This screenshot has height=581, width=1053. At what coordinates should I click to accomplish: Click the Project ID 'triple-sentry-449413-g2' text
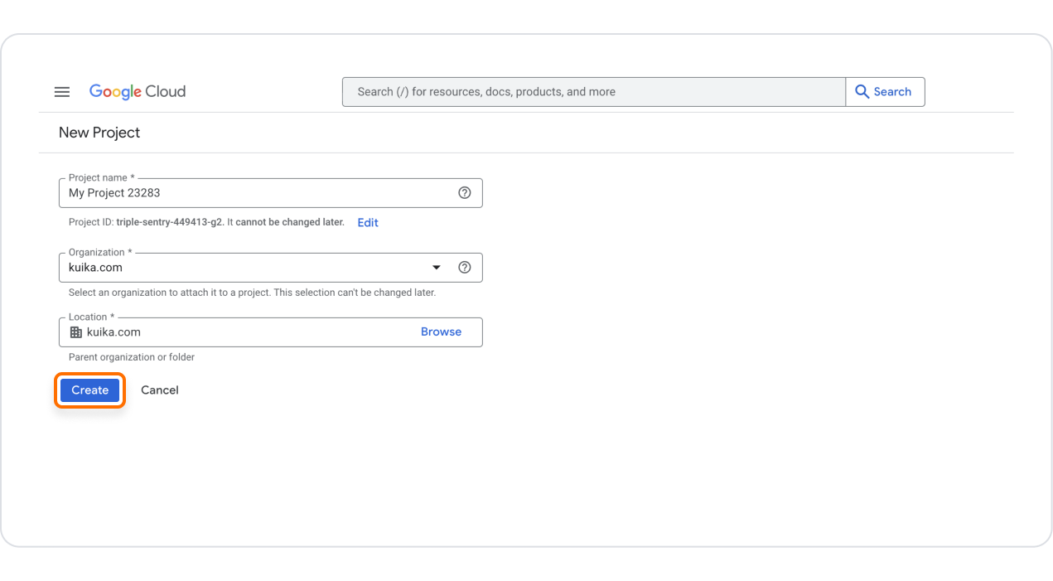pyautogui.click(x=170, y=222)
